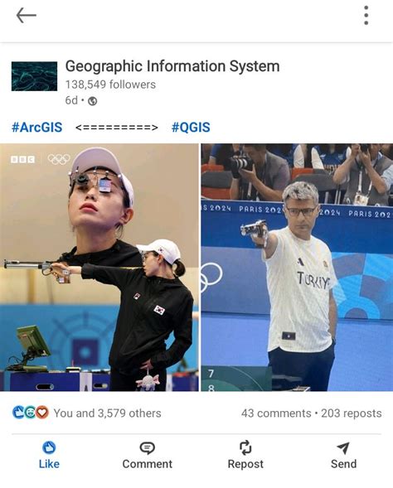Screen dimensions: 393x488
Task: View the 203 reposts
Action: click(352, 413)
